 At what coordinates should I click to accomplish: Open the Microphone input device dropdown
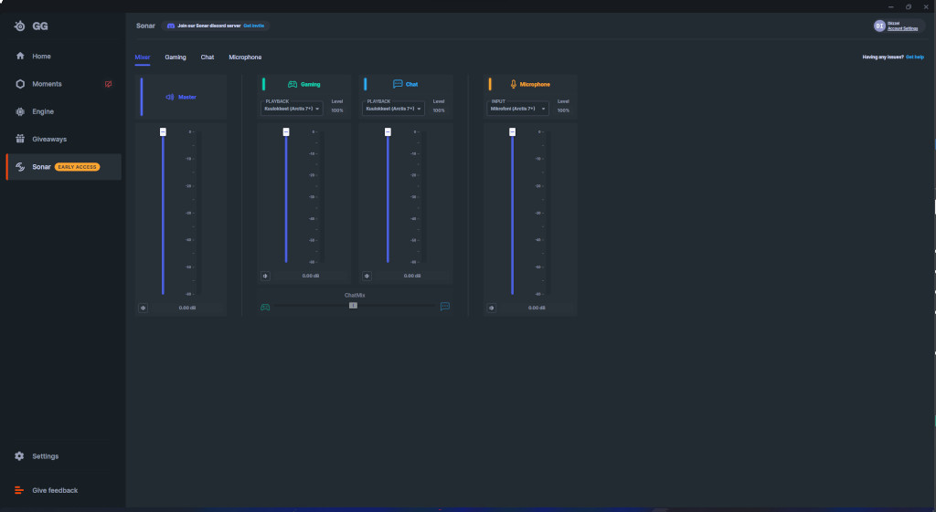(x=517, y=109)
